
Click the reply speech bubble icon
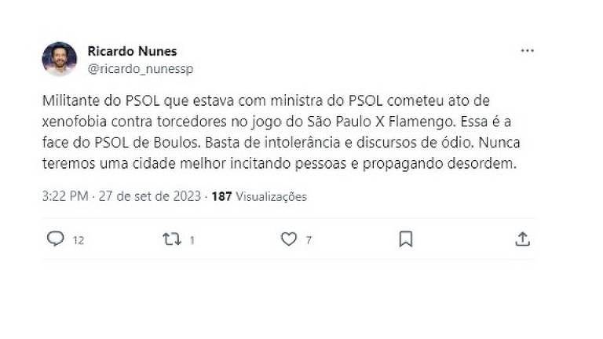pyautogui.click(x=56, y=239)
